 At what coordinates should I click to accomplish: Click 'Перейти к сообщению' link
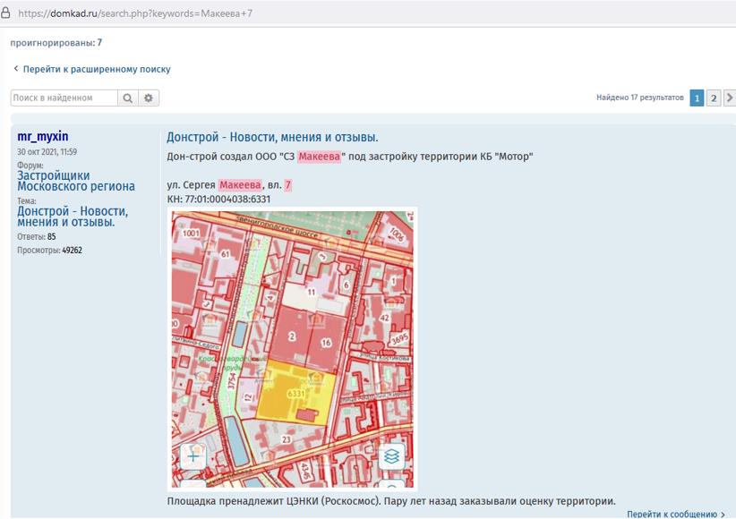pos(671,514)
